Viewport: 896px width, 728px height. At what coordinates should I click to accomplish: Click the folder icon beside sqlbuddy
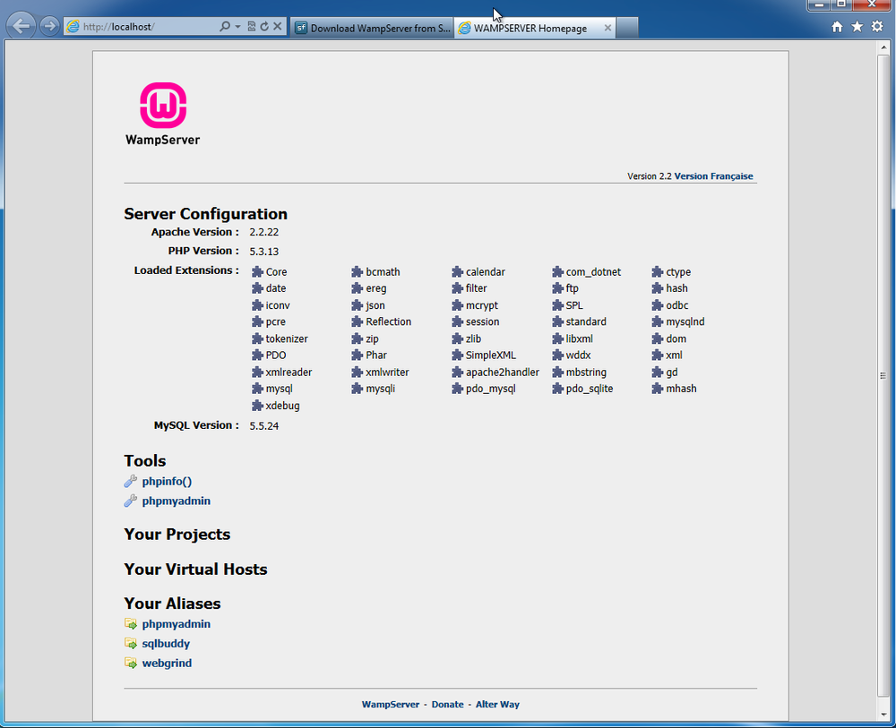[131, 643]
